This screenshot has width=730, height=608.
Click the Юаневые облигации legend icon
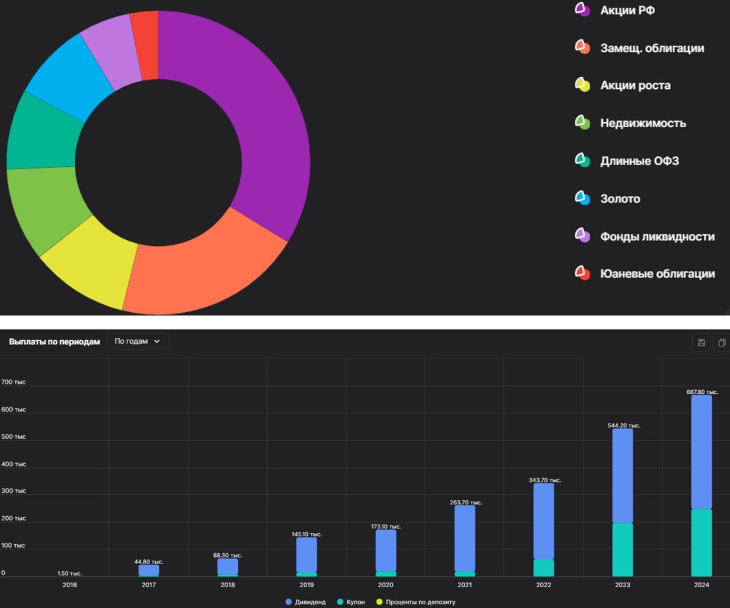[x=582, y=273]
